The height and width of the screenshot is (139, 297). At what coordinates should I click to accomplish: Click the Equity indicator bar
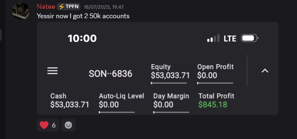point(169,83)
